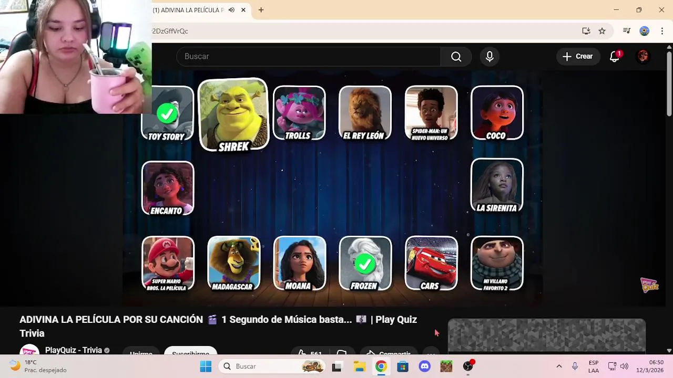Click the Super Mario Bros movie card
The width and height of the screenshot is (673, 378).
tap(168, 263)
